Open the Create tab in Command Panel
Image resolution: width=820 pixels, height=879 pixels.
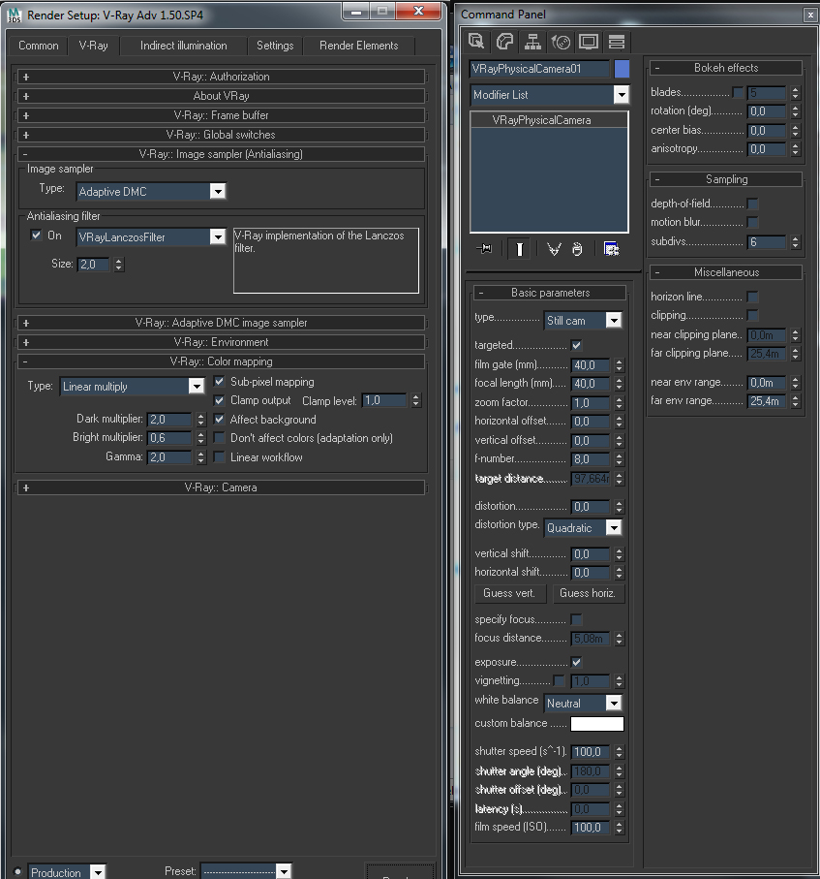coord(476,42)
